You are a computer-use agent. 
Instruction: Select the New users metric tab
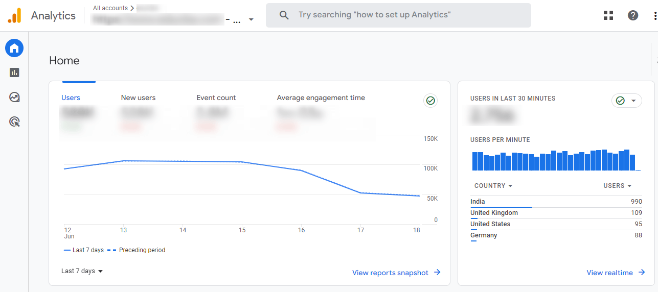click(x=138, y=98)
